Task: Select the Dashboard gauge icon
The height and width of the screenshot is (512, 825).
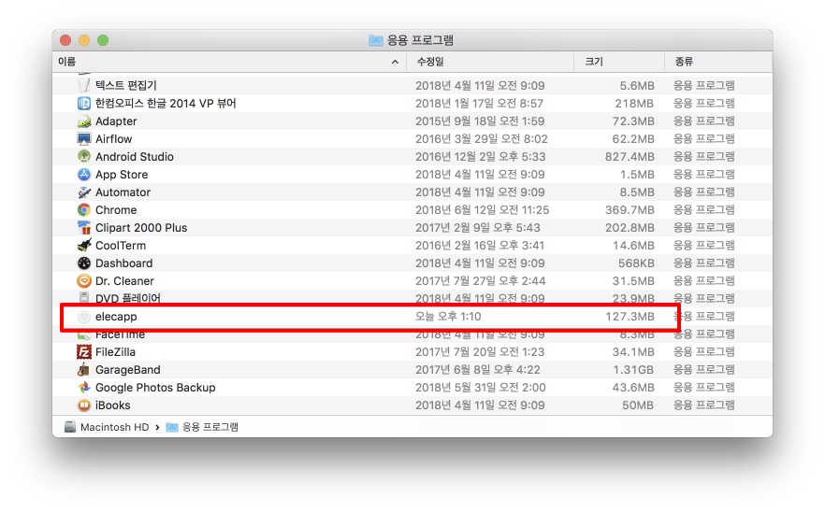Action: click(84, 263)
